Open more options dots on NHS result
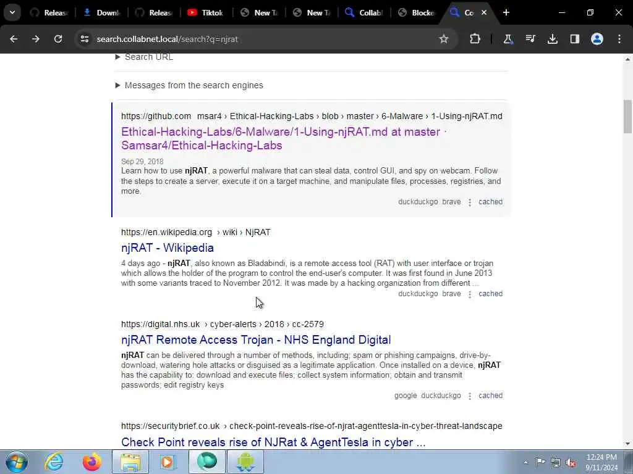Image resolution: width=633 pixels, height=474 pixels. (x=470, y=396)
